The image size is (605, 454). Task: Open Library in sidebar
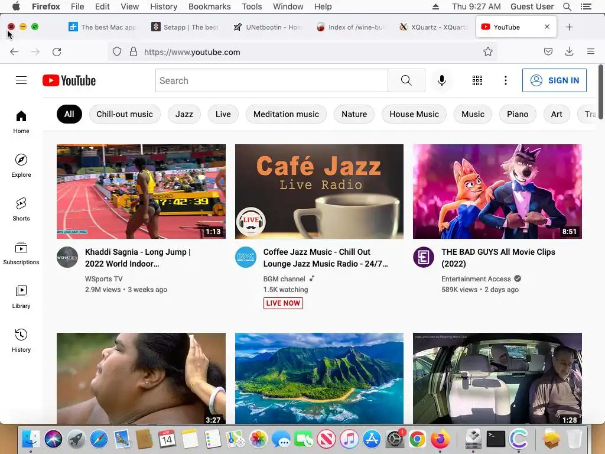21,297
